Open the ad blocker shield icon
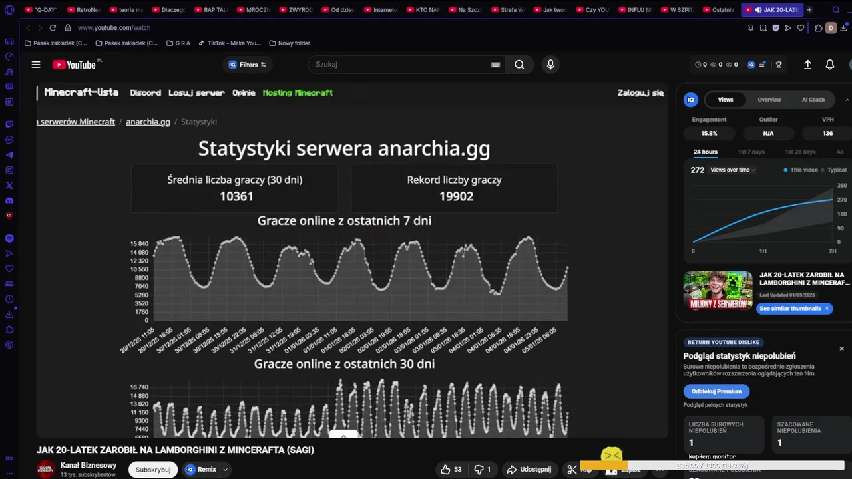Viewport: 852px width, 479px height. [775, 28]
